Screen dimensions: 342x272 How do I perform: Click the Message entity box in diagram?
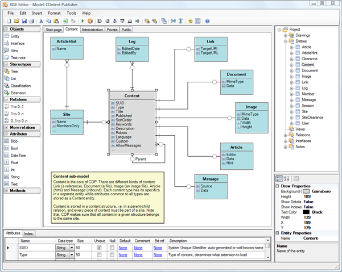coord(211,187)
